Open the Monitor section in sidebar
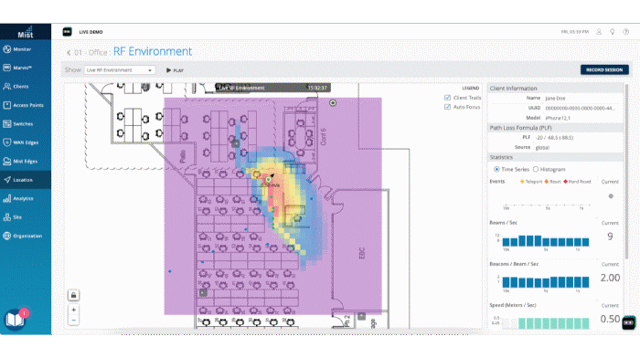 coord(26,49)
